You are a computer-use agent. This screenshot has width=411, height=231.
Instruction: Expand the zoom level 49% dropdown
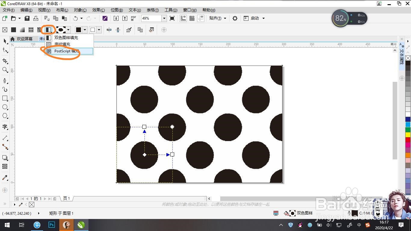164,18
